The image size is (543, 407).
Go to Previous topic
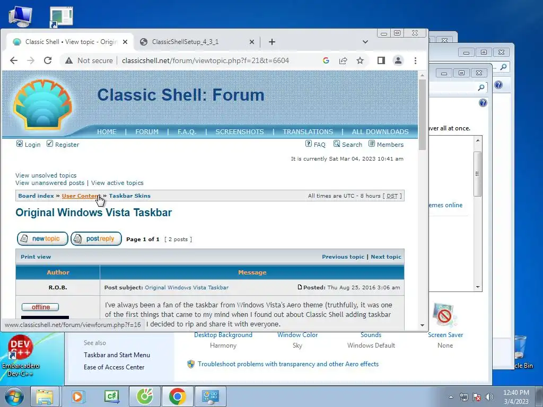(343, 257)
